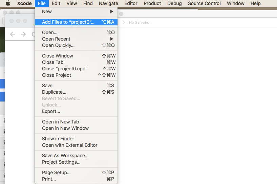Click the back arrow in background window
This screenshot has height=184, width=277.
click(x=13, y=34)
